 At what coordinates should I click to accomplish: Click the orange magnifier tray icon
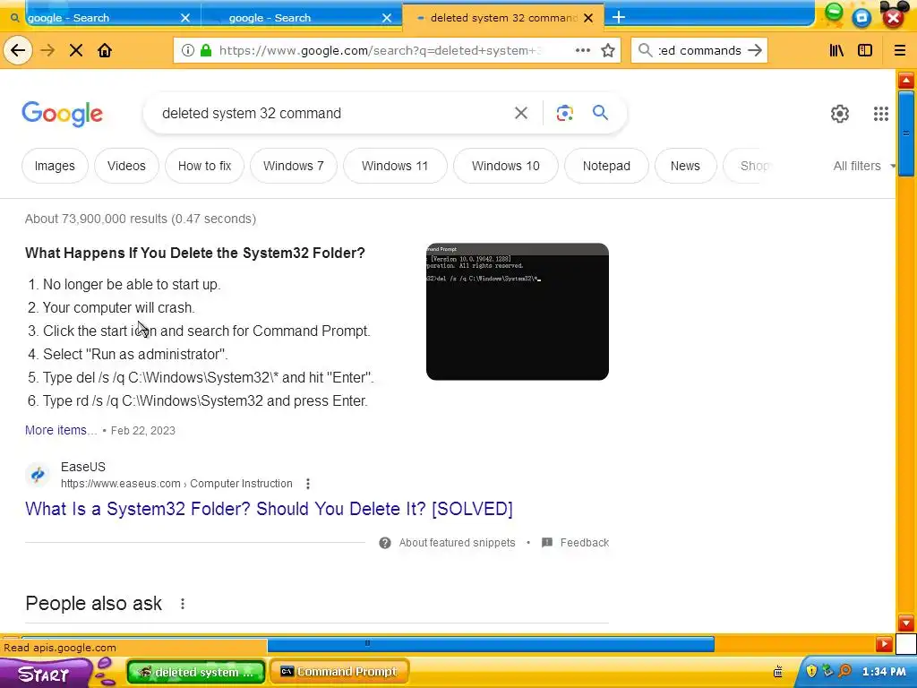coord(844,671)
